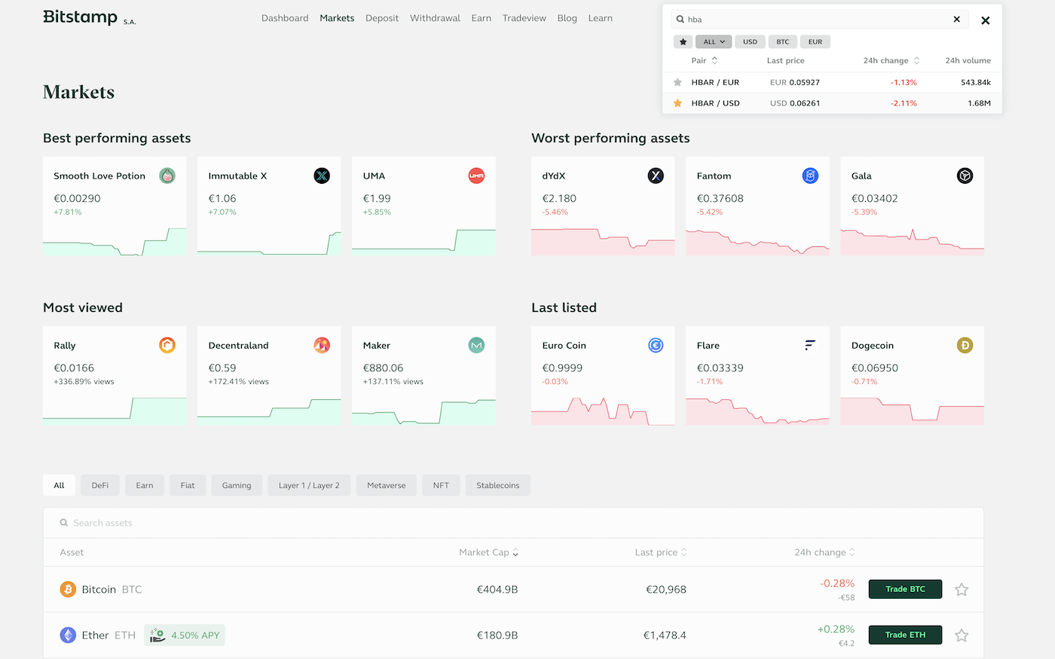This screenshot has height=659, width=1055.
Task: Clear the 'hba' search text with the small X
Action: point(956,20)
